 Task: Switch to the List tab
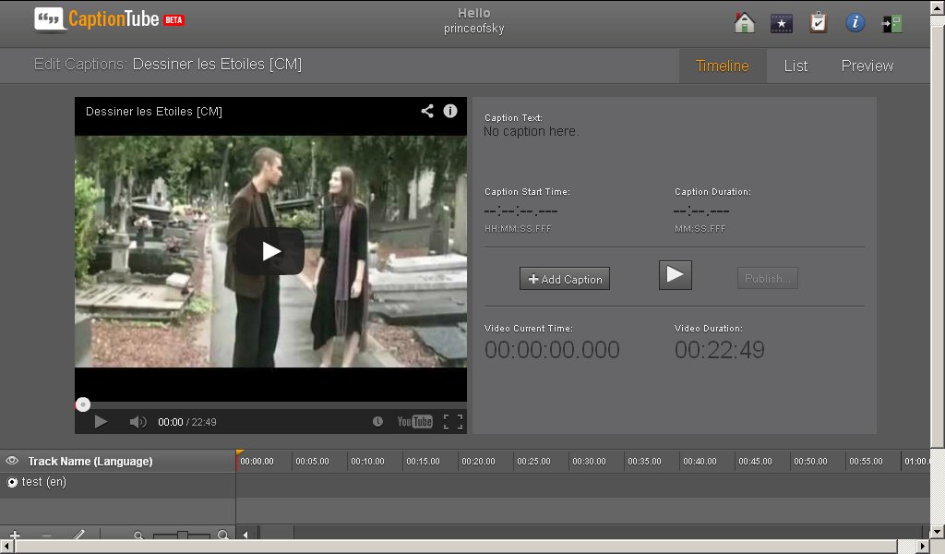[x=795, y=66]
